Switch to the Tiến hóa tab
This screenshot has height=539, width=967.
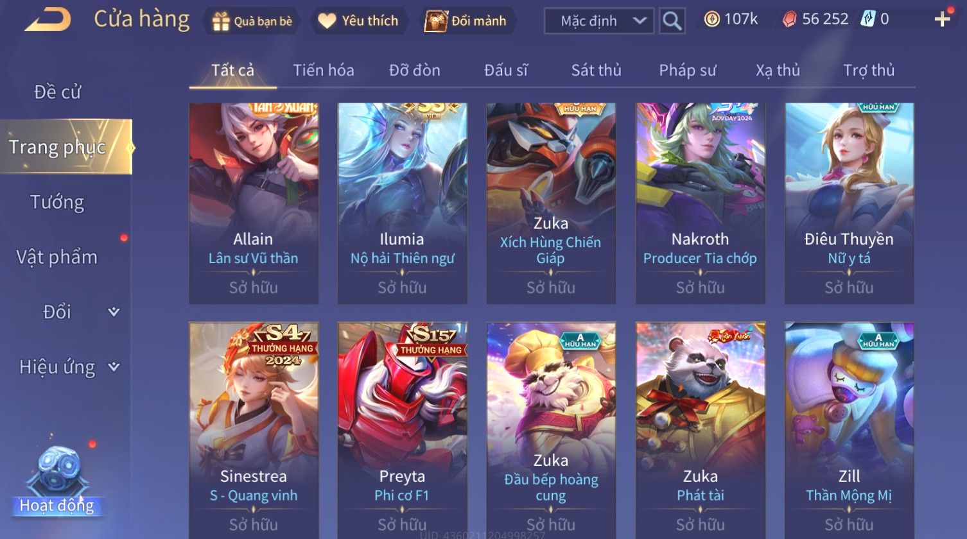(x=324, y=70)
